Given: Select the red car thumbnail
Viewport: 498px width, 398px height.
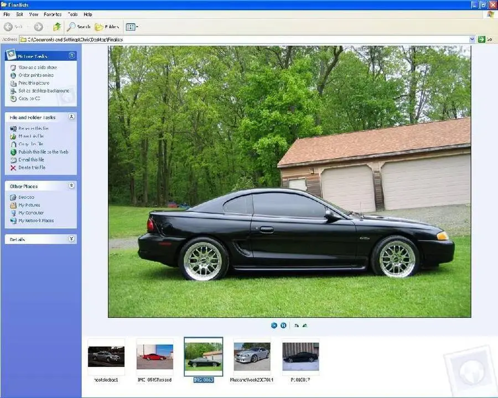Looking at the screenshot, I should 155,357.
